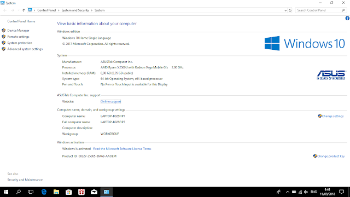
Task: Click shield icon next to Change settings
Action: tap(319, 116)
